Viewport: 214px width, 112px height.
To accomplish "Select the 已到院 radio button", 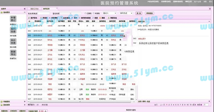I will 85,13.
